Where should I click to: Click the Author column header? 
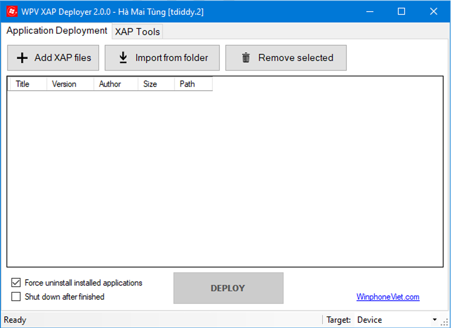click(110, 84)
